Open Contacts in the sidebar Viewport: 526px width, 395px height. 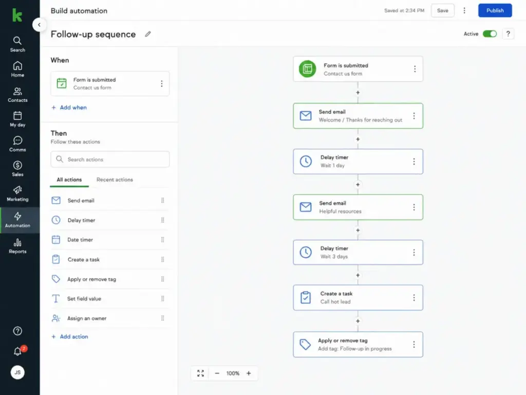coord(17,95)
